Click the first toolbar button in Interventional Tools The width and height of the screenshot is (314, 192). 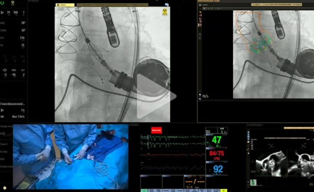205,8
